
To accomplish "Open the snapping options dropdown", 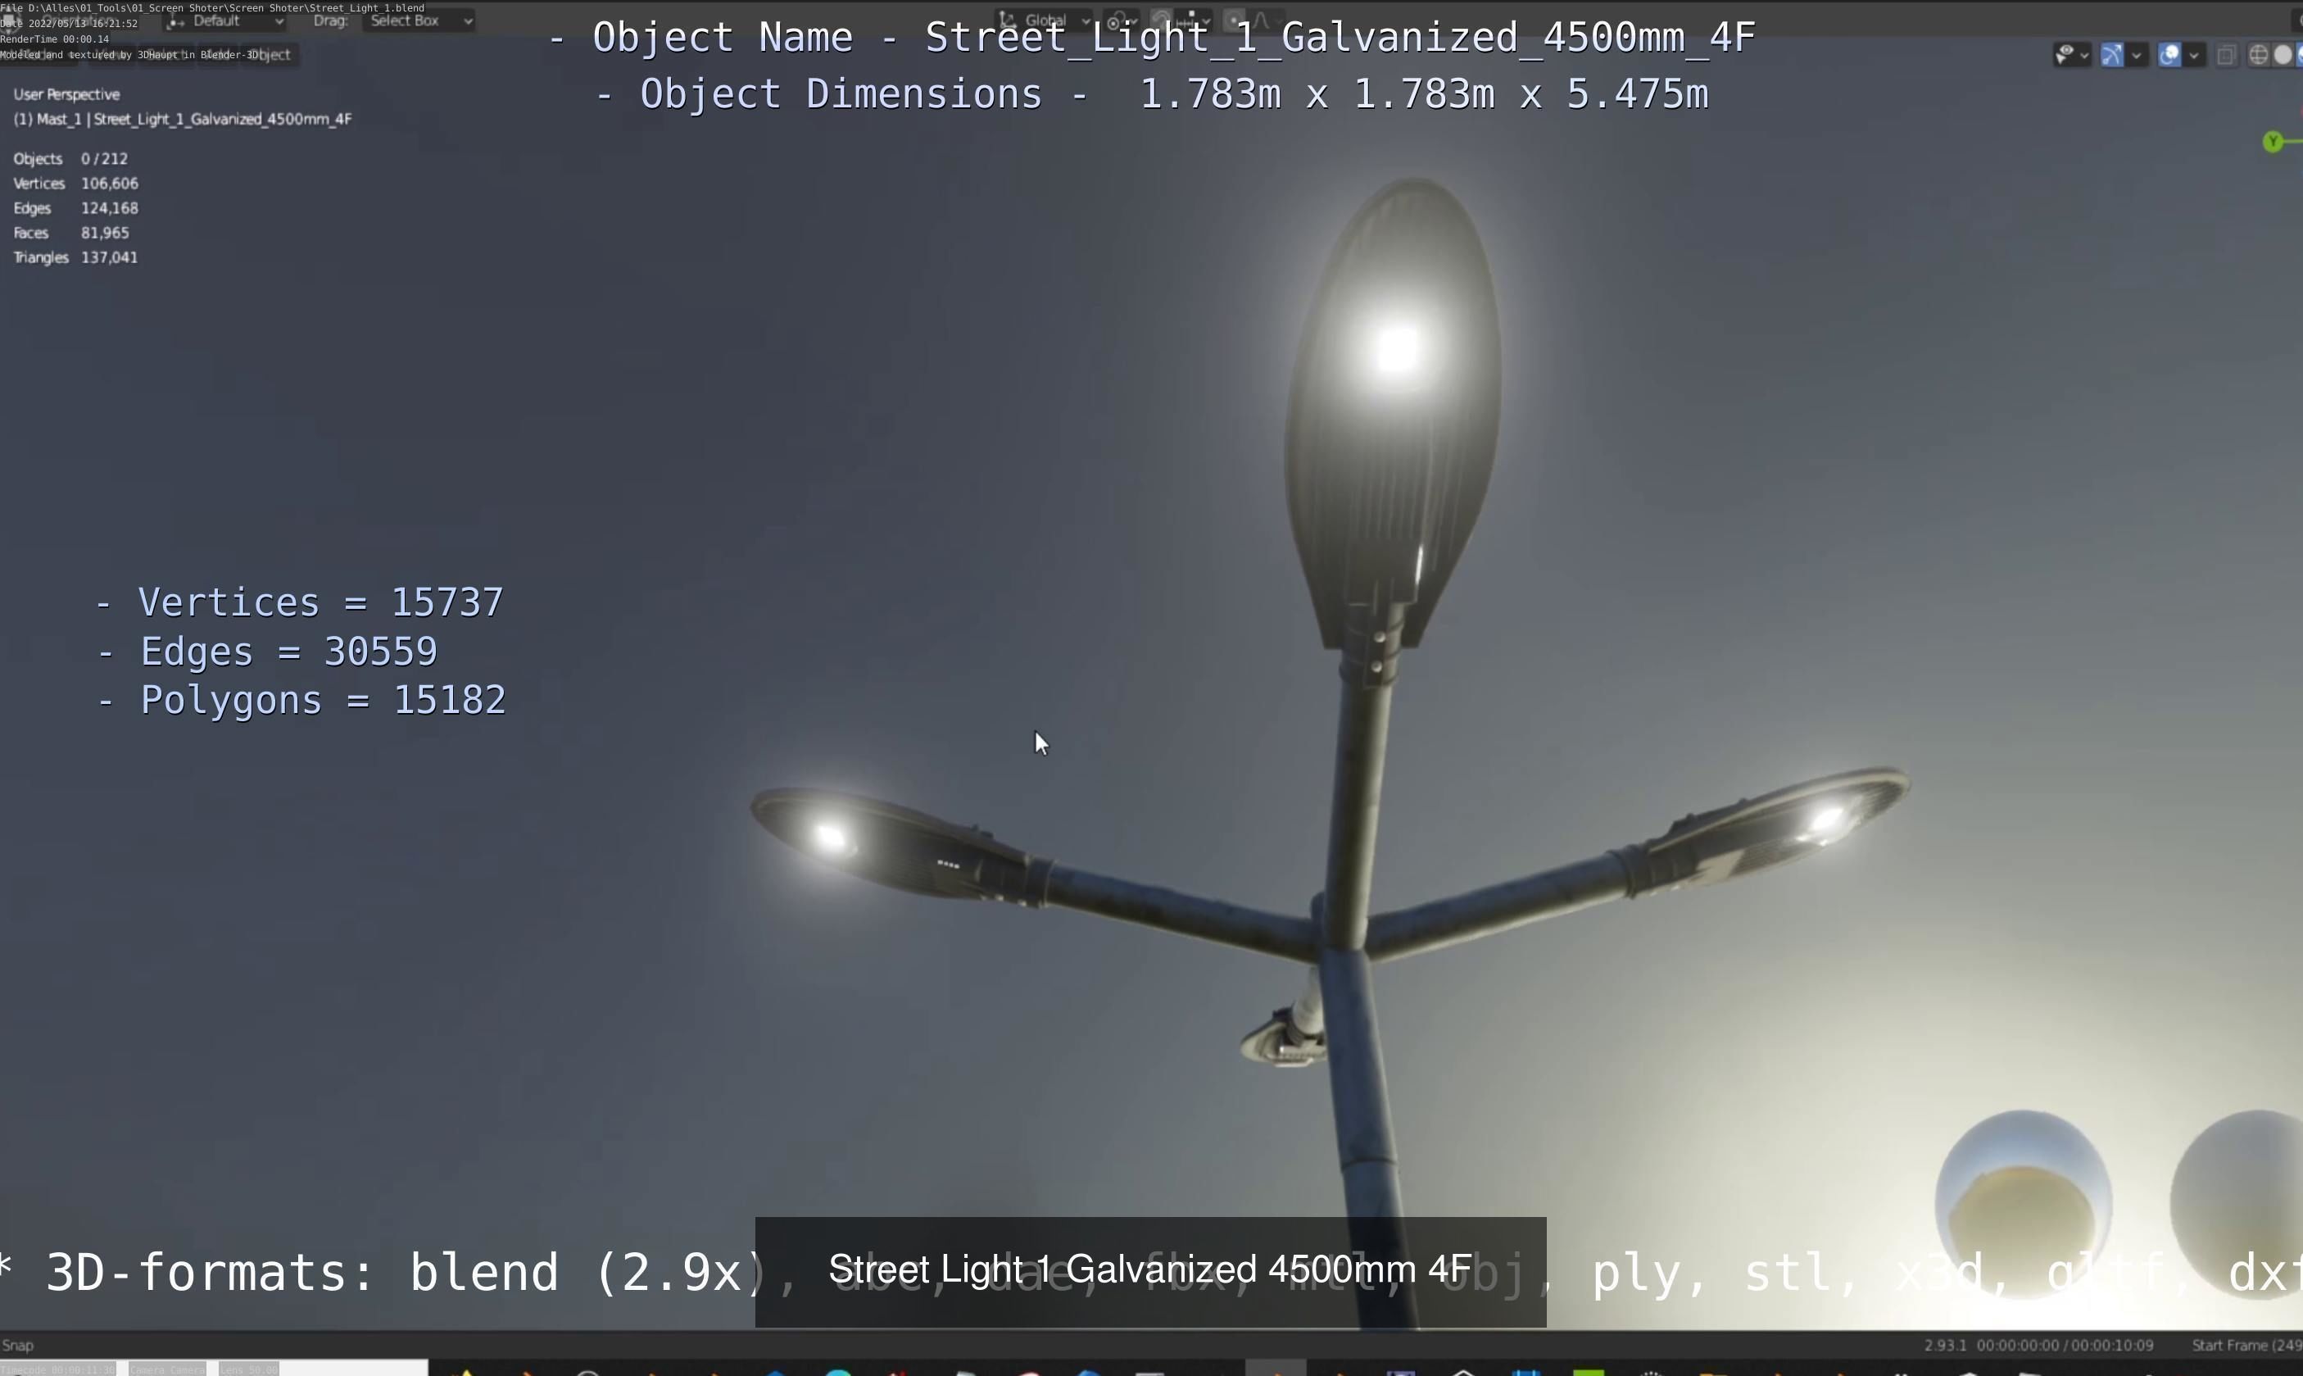I will 1195,20.
